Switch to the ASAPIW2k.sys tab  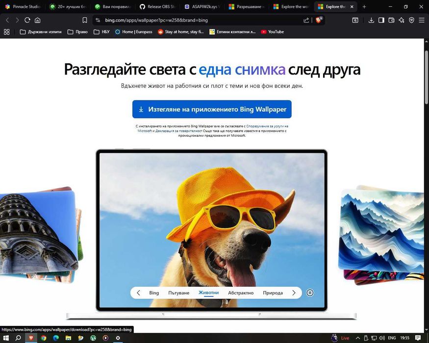tap(203, 7)
